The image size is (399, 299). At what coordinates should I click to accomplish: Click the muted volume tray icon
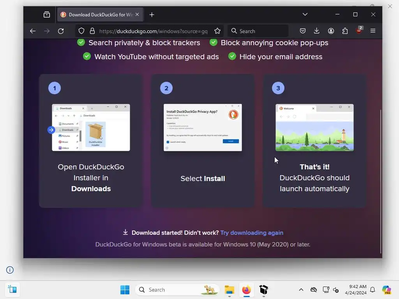(x=335, y=290)
